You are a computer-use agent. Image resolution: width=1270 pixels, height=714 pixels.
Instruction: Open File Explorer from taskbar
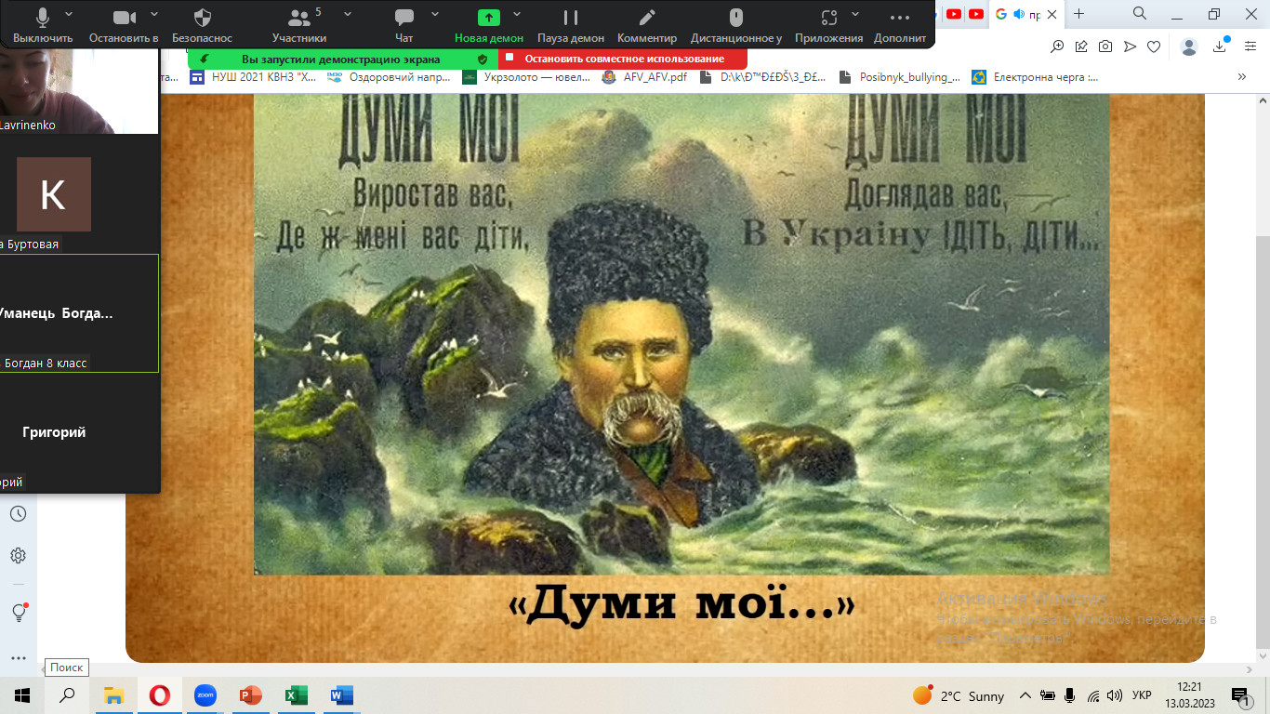pyautogui.click(x=113, y=695)
